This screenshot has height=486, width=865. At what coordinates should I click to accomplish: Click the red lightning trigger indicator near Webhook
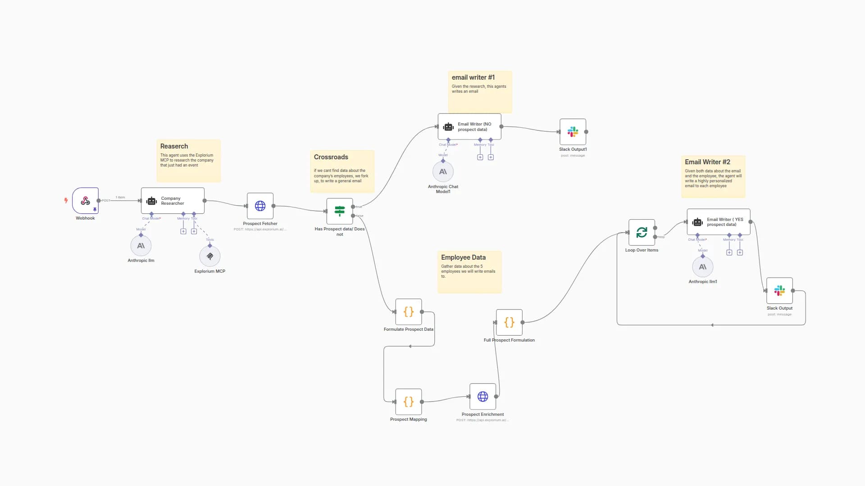tap(66, 200)
